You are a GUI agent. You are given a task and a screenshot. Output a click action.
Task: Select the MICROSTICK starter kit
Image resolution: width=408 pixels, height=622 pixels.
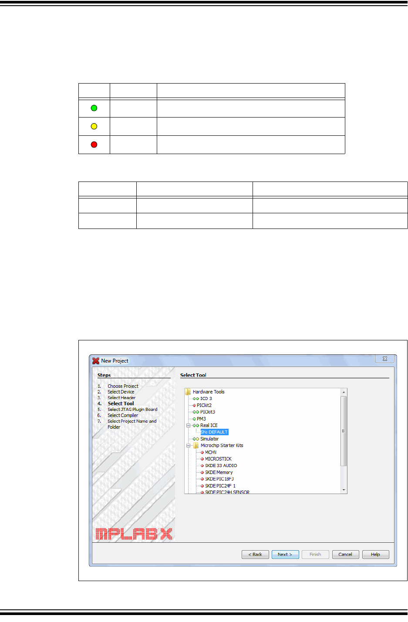click(219, 459)
